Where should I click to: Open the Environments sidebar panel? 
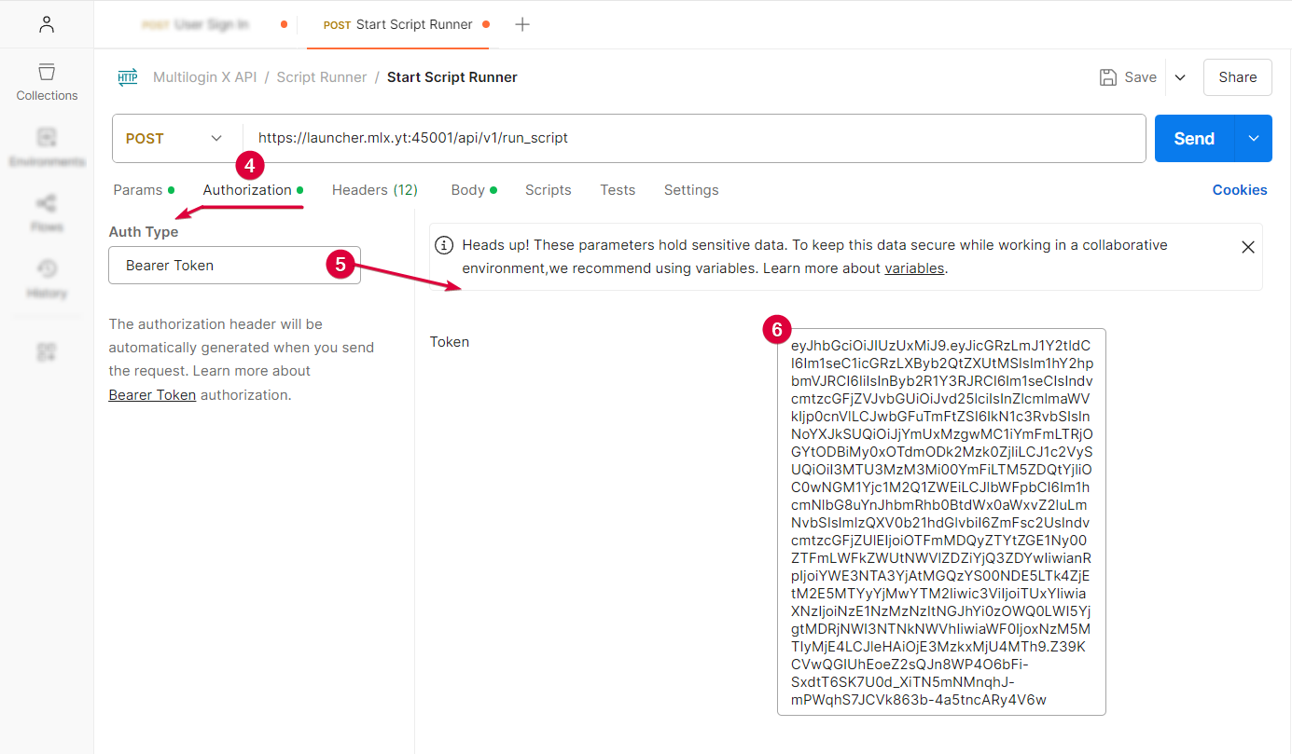tap(46, 147)
